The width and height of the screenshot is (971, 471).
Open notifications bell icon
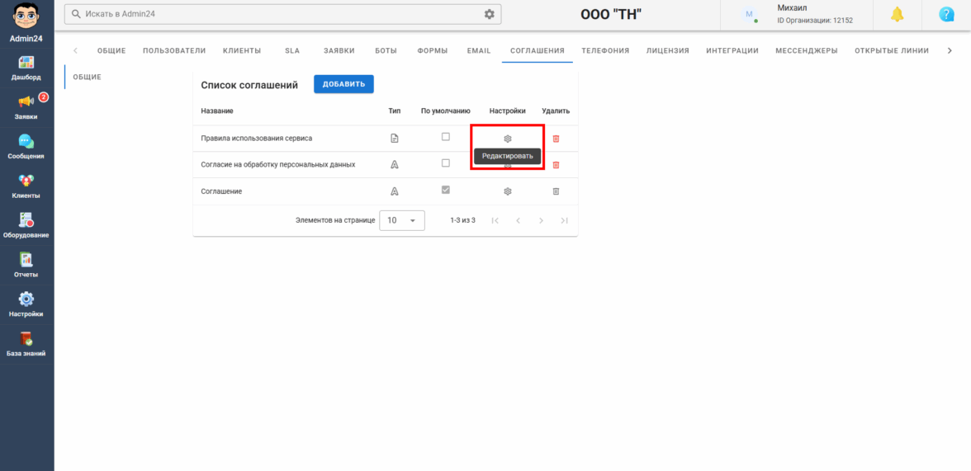pos(897,14)
